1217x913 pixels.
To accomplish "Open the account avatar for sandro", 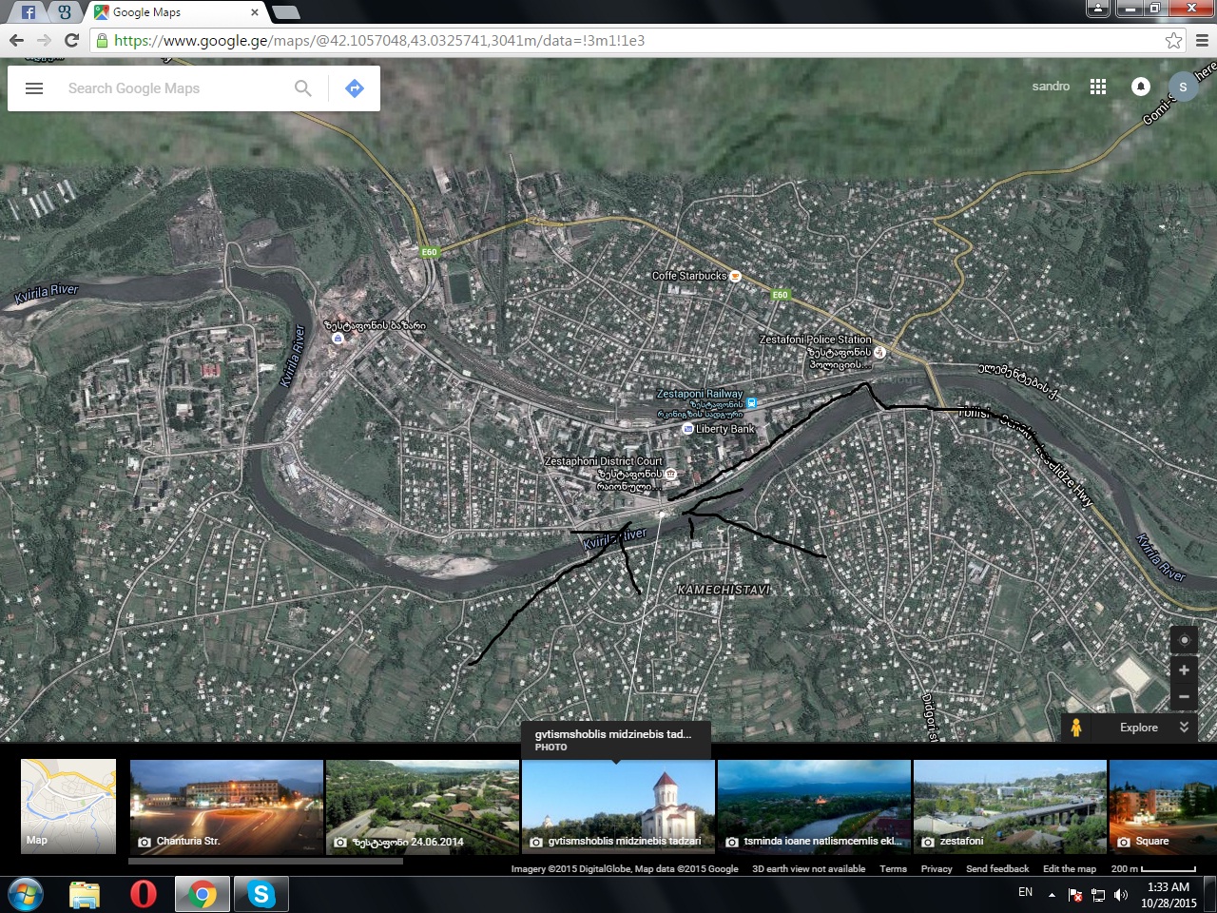I will click(x=1183, y=87).
